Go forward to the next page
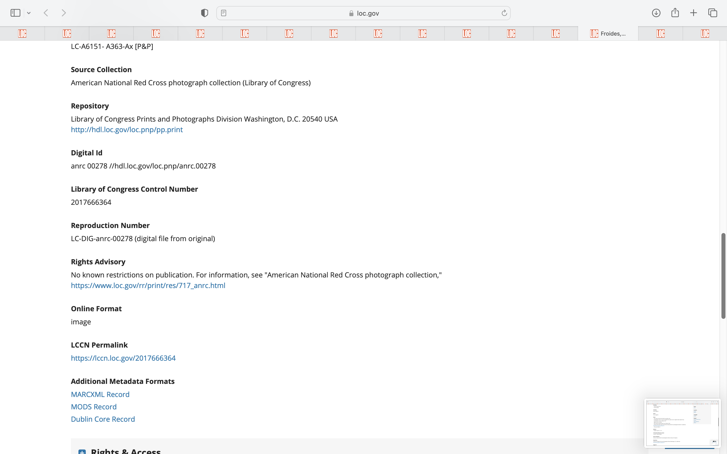Image resolution: width=727 pixels, height=454 pixels. click(64, 13)
